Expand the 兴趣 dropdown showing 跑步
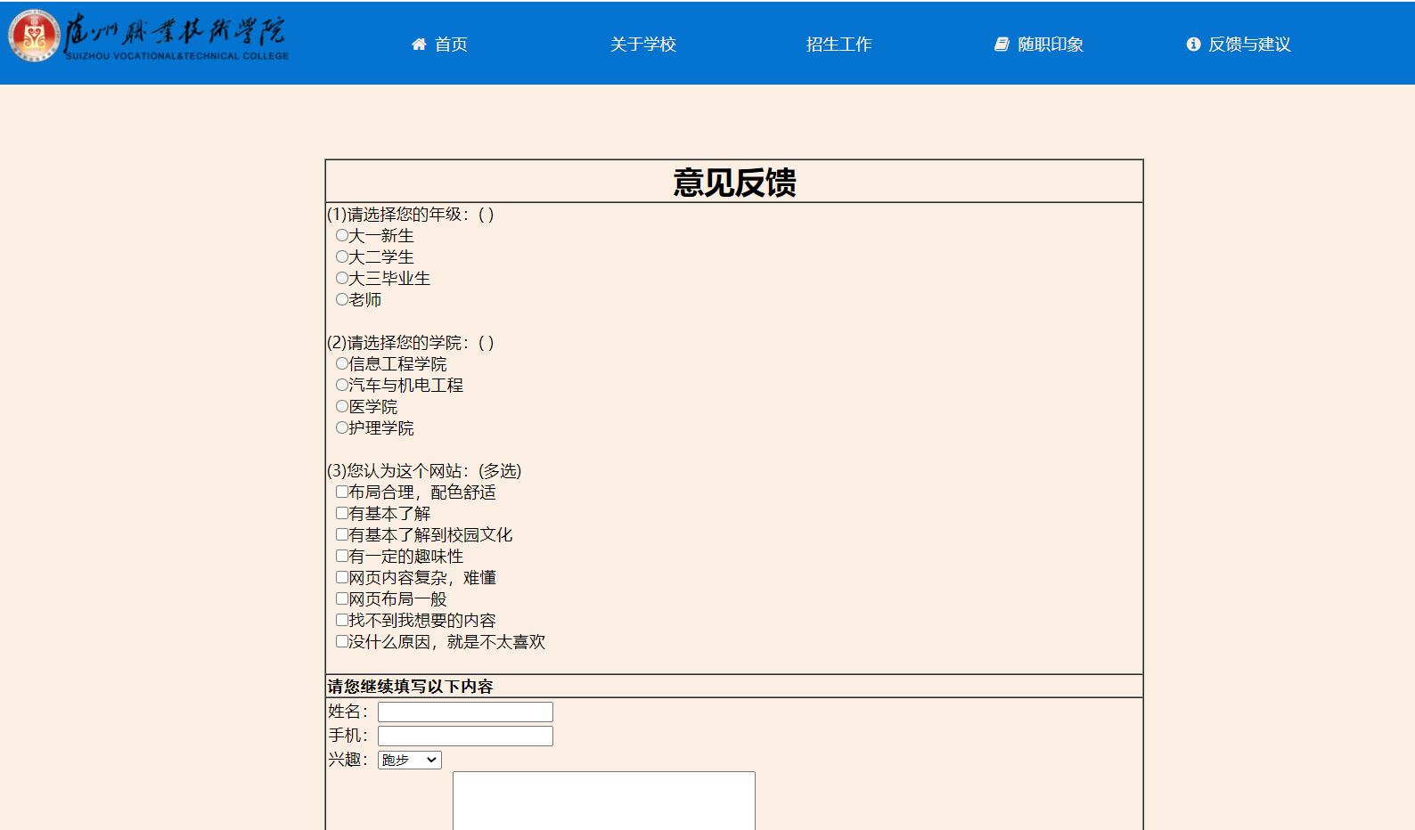1415x830 pixels. point(409,760)
